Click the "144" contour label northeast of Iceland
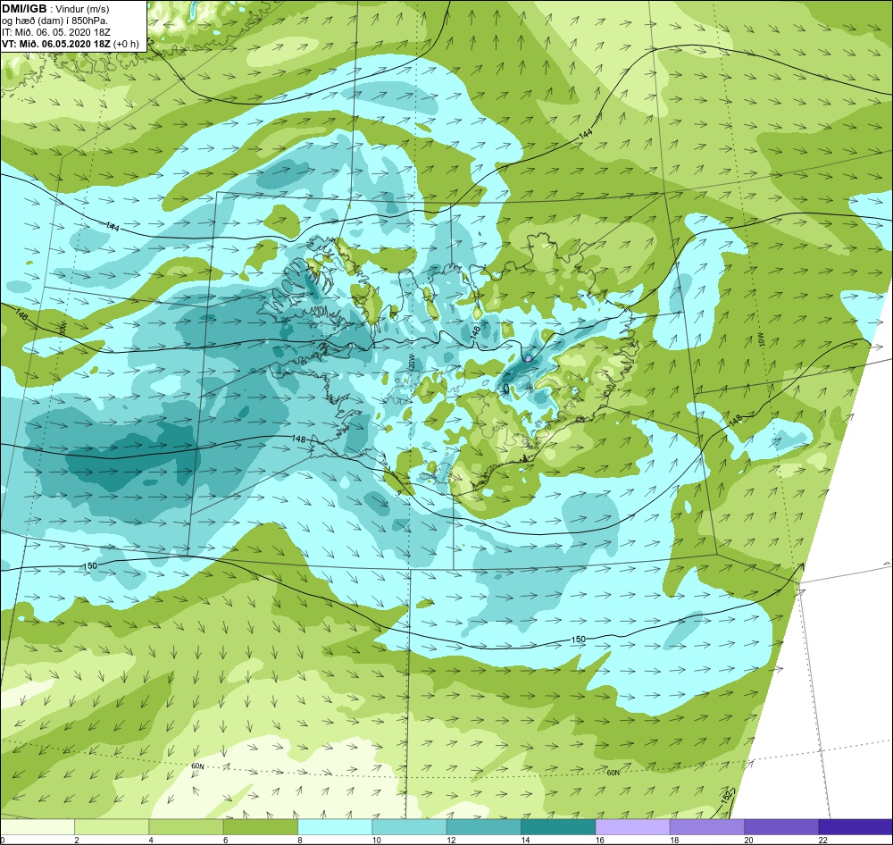Viewport: 893px width, 845px height. coord(586,135)
